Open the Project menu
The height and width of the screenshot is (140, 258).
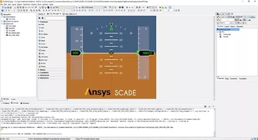tap(34, 4)
